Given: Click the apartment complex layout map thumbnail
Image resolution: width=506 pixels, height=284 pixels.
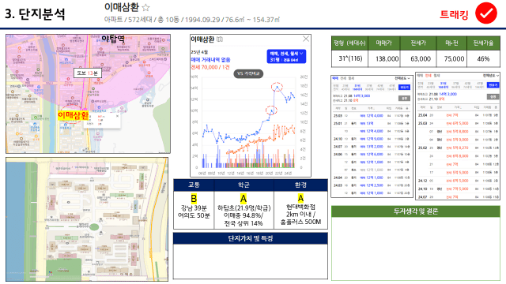Looking at the screenshot, I should (x=87, y=219).
